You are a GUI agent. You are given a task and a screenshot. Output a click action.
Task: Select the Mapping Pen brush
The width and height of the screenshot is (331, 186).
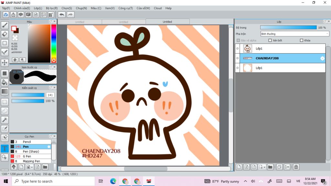tap(31, 161)
